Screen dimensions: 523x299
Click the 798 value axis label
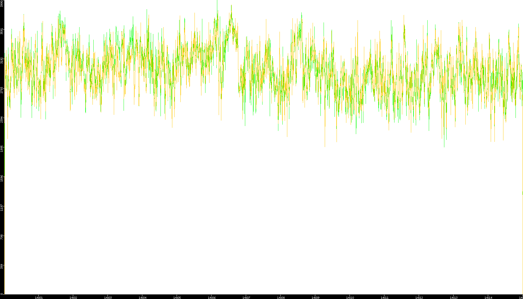[x=2, y=237]
